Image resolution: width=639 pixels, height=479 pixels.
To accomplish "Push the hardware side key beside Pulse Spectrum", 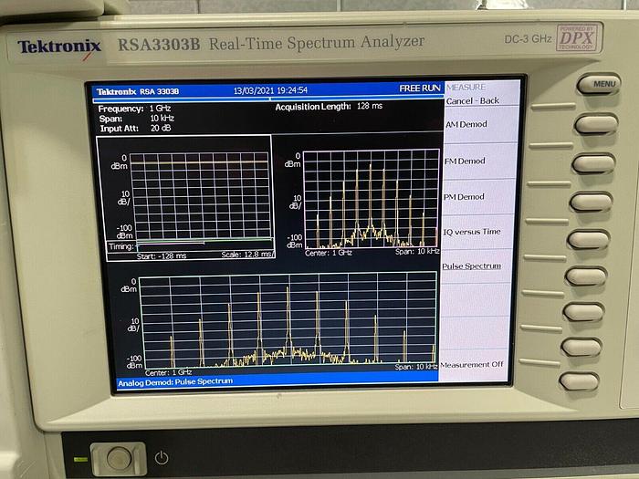I will click(x=586, y=276).
